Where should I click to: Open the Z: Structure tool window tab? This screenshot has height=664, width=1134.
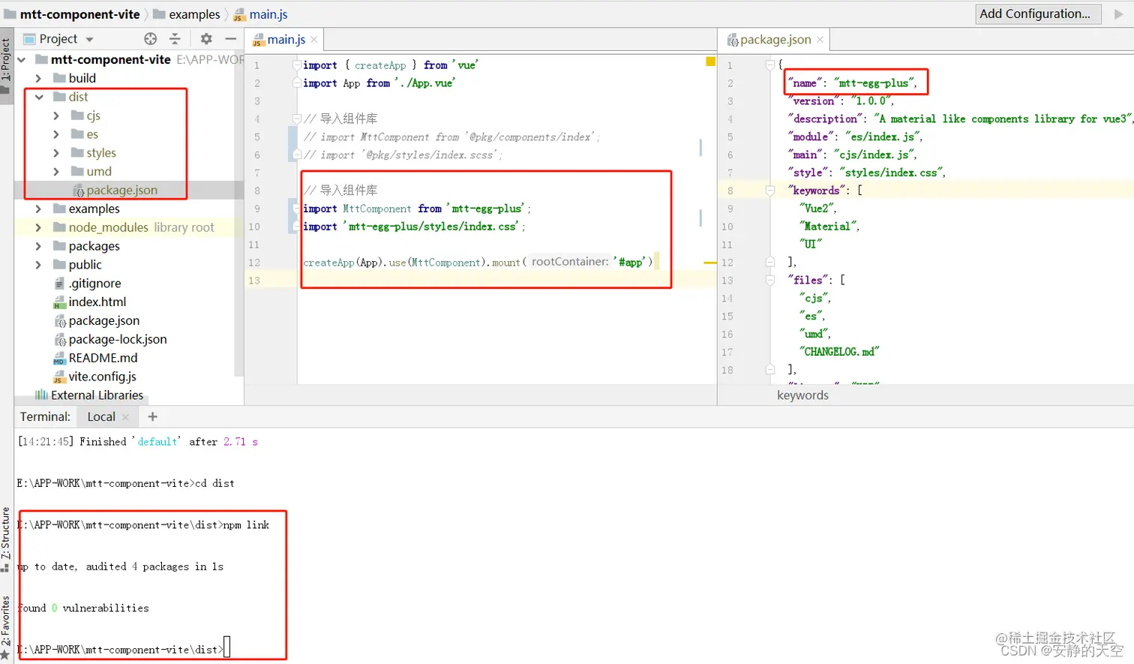pos(6,539)
